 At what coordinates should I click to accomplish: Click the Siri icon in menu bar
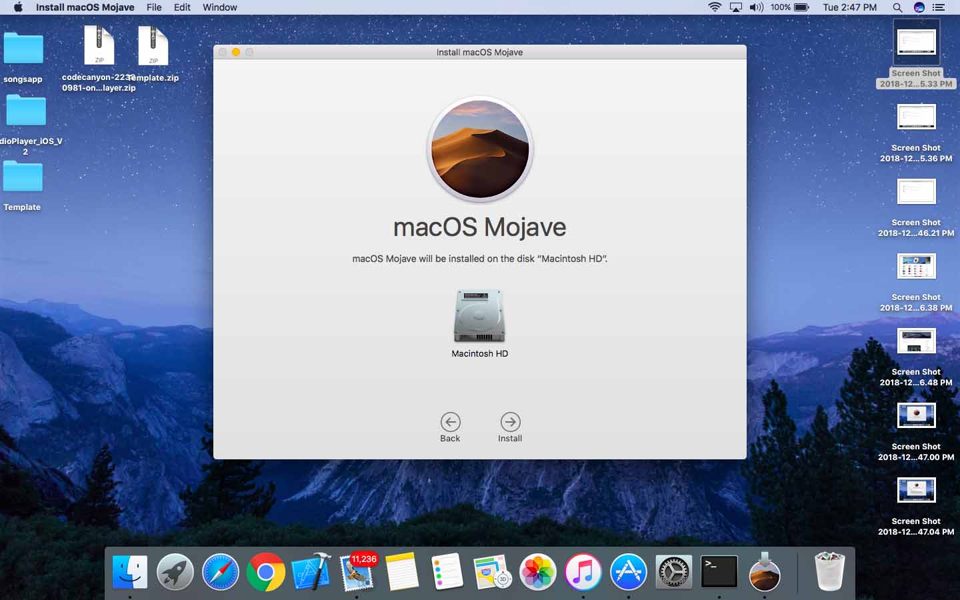tap(919, 7)
